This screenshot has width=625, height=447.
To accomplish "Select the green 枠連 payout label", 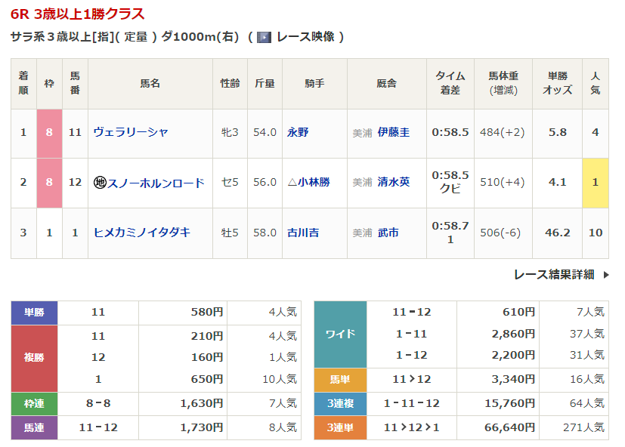I will tap(35, 404).
